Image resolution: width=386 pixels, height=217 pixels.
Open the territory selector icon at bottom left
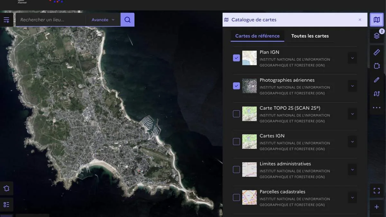click(6, 188)
